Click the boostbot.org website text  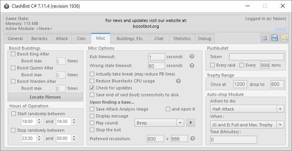[146, 26]
